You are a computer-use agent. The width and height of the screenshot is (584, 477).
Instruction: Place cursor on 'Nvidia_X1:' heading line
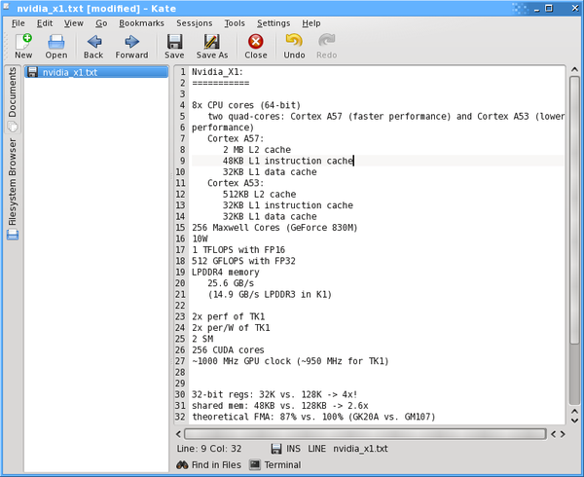tap(217, 72)
